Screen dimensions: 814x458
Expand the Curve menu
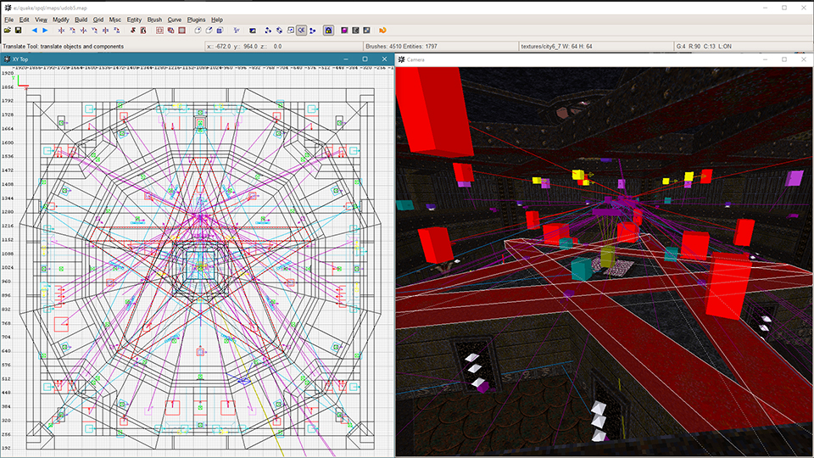[x=175, y=19]
